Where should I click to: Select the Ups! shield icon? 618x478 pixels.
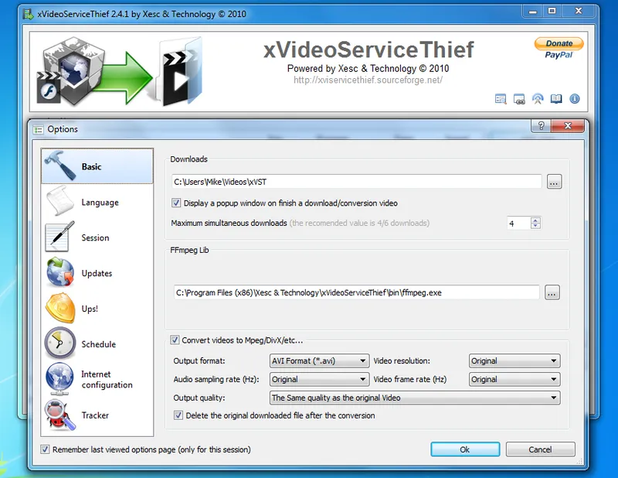[60, 309]
